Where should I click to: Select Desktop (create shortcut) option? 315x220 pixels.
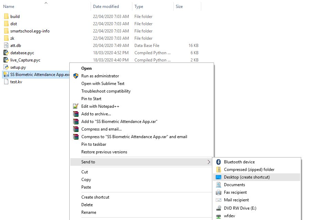247,177
